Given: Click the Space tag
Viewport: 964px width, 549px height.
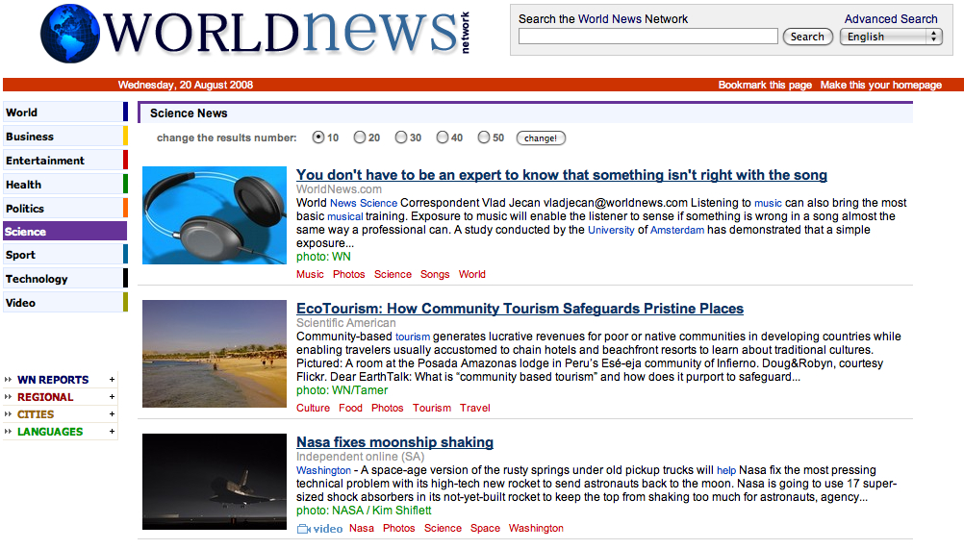Looking at the screenshot, I should coord(485,528).
